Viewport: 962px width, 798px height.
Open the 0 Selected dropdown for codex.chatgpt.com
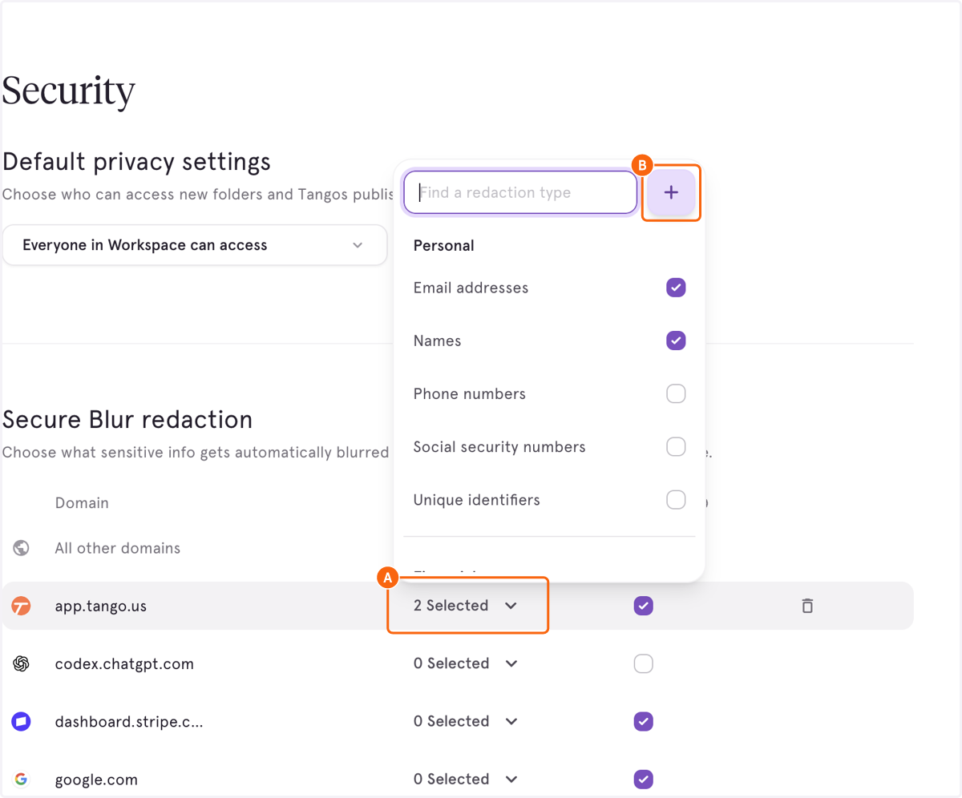tap(466, 663)
